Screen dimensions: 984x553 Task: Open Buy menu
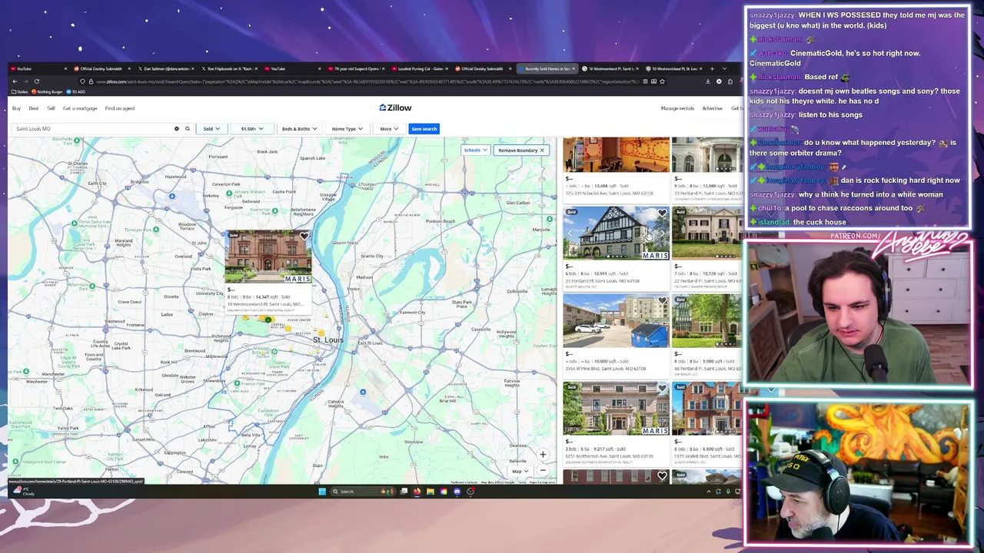click(16, 108)
